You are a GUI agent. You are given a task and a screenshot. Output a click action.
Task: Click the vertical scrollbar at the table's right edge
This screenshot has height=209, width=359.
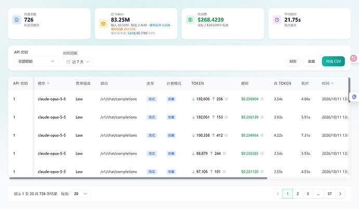click(x=349, y=90)
